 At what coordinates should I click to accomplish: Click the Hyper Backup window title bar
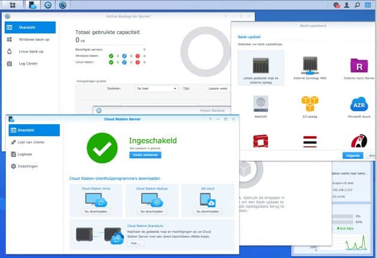[x=162, y=110]
